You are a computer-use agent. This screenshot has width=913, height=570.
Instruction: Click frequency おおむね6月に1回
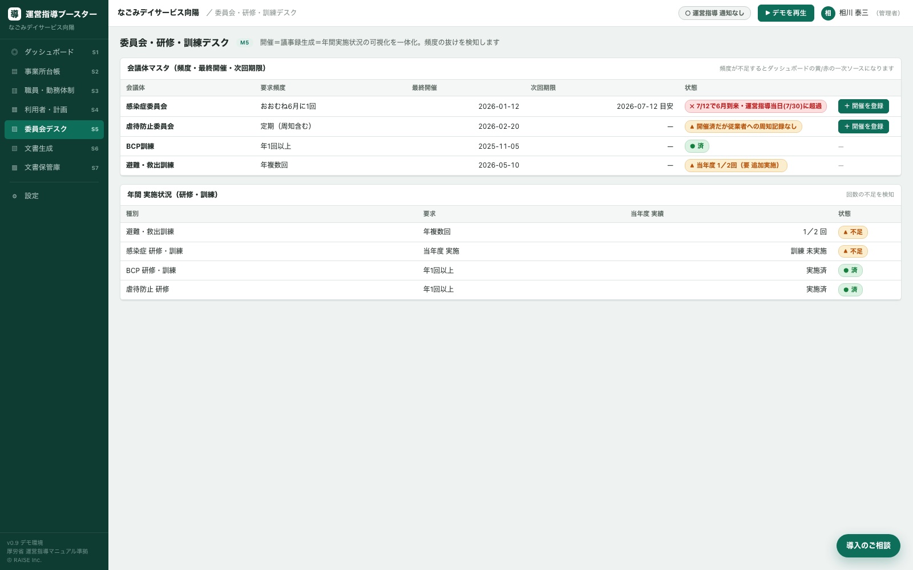click(x=288, y=107)
